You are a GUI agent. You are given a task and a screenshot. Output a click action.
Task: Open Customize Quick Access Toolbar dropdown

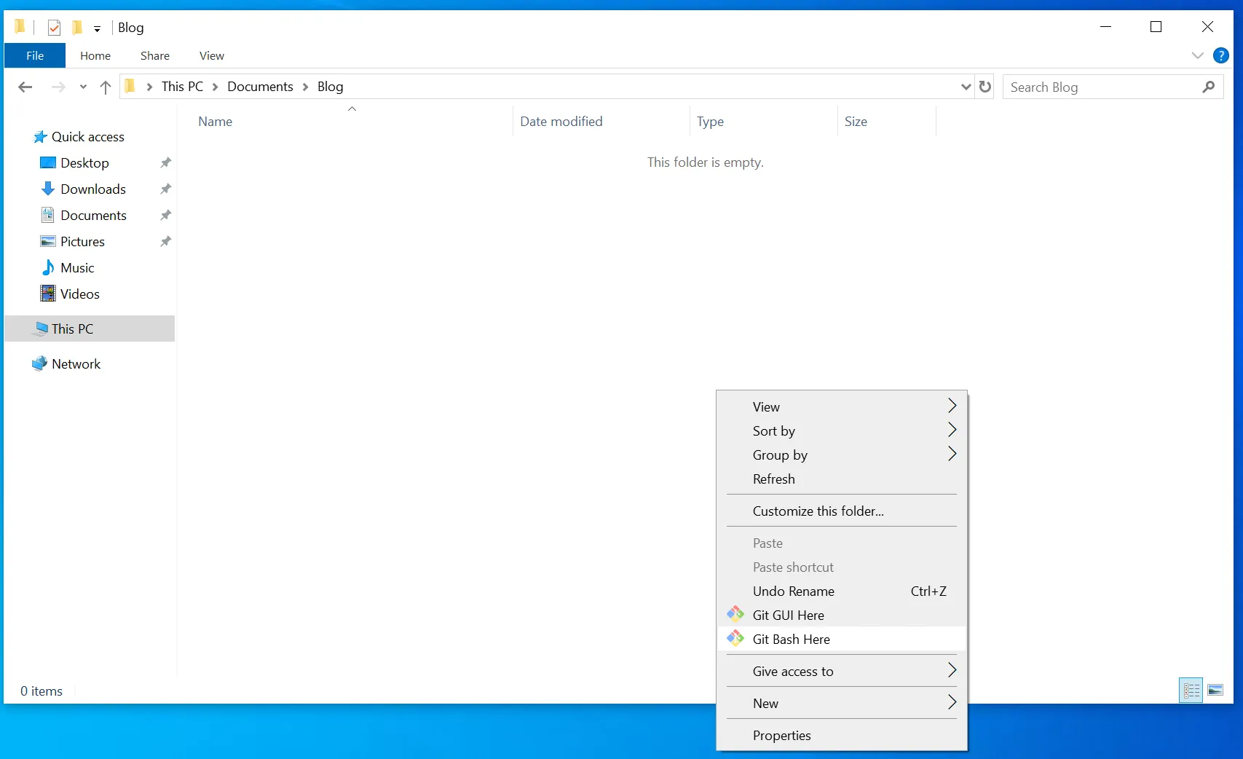point(97,29)
